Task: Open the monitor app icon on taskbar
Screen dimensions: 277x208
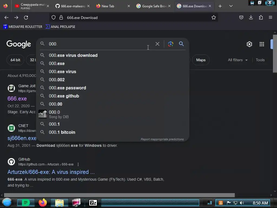Action: click(x=76, y=203)
